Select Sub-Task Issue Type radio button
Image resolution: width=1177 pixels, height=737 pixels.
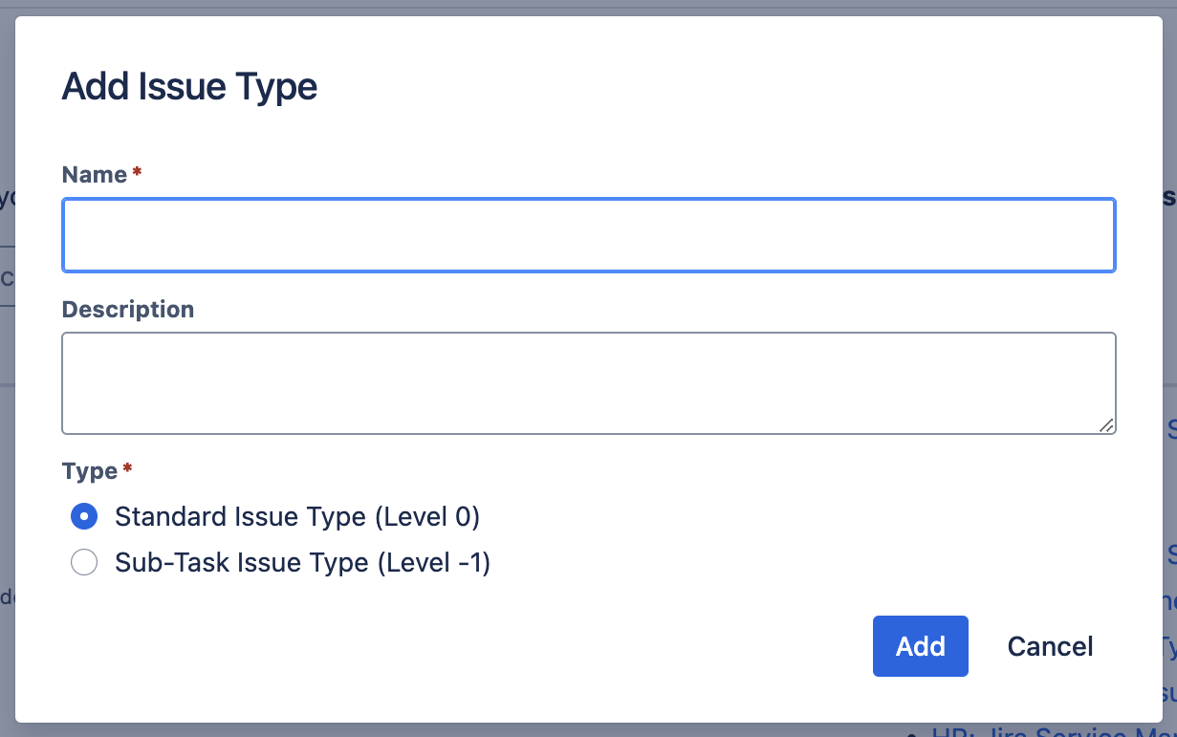84,563
